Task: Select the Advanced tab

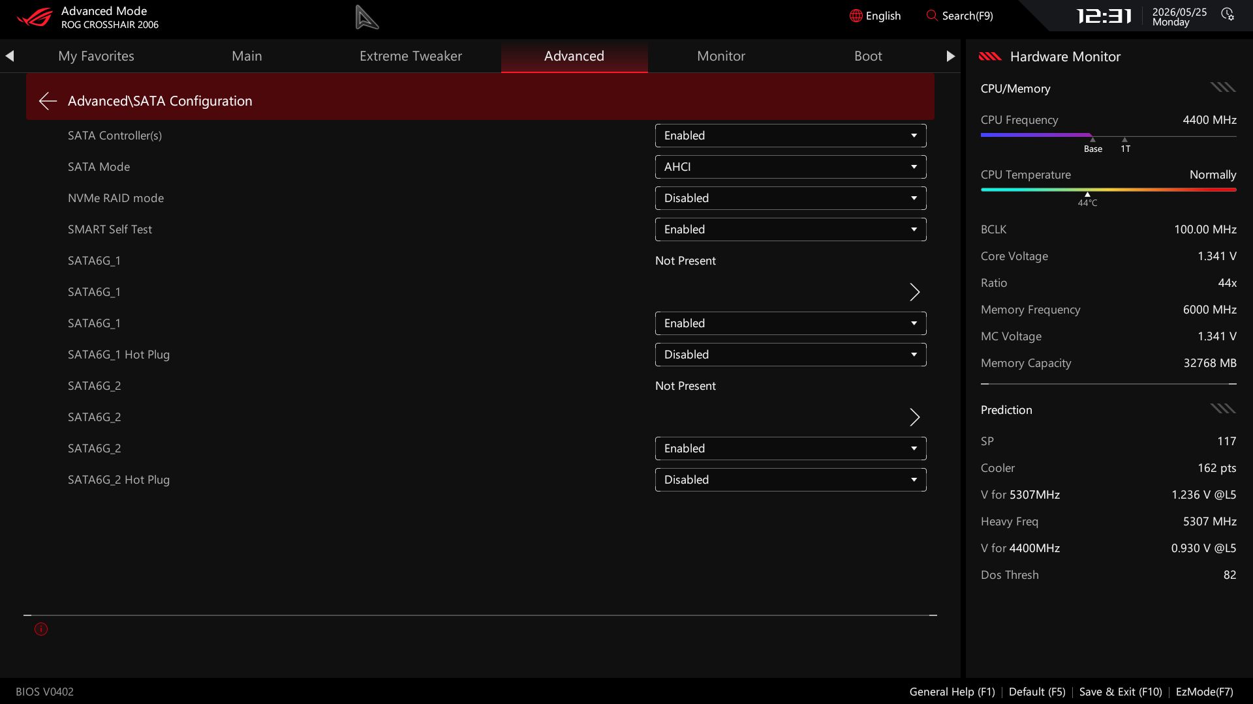Action: point(574,56)
